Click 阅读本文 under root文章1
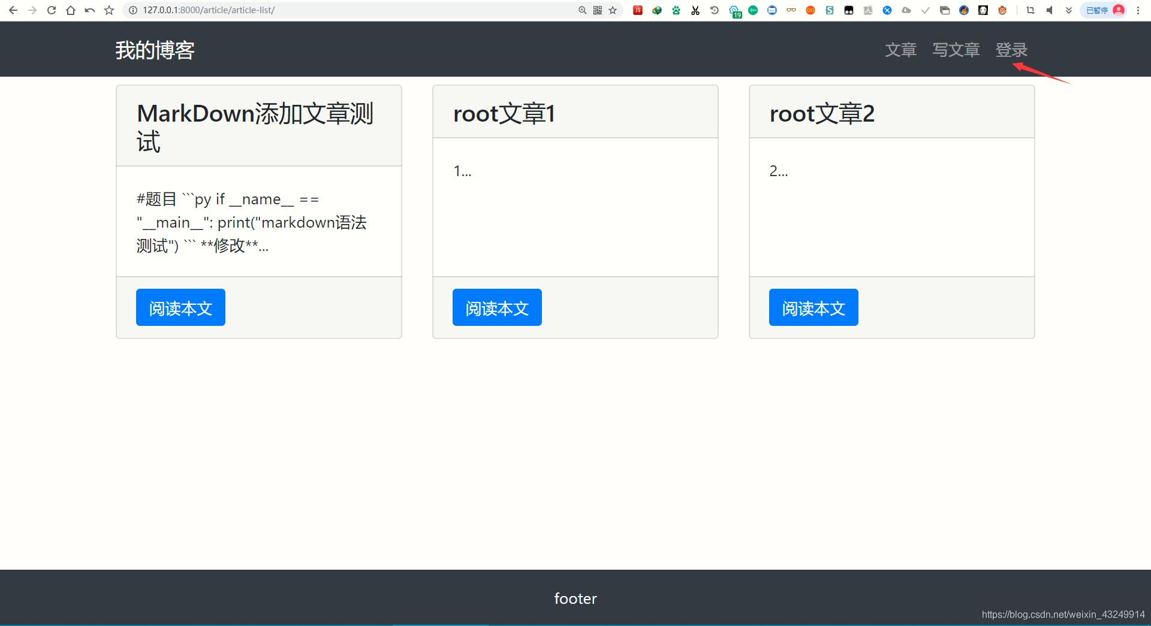 (x=497, y=307)
